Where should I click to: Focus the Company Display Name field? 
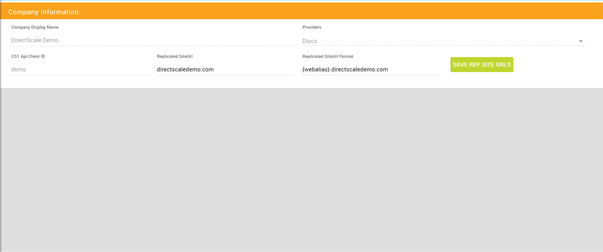(x=153, y=40)
